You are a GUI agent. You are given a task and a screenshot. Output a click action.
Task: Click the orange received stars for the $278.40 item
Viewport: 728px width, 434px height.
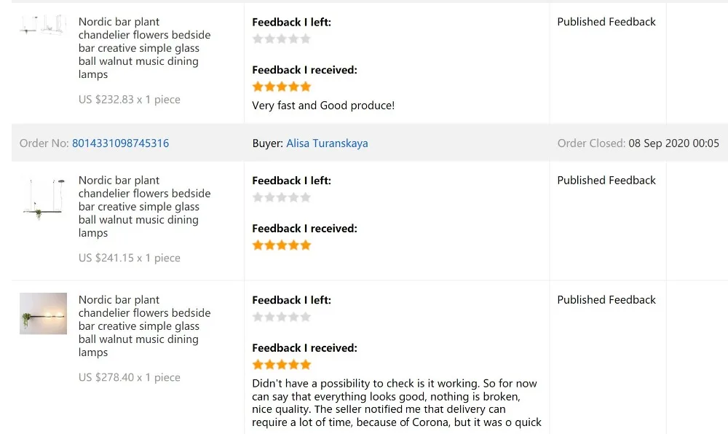pos(281,365)
